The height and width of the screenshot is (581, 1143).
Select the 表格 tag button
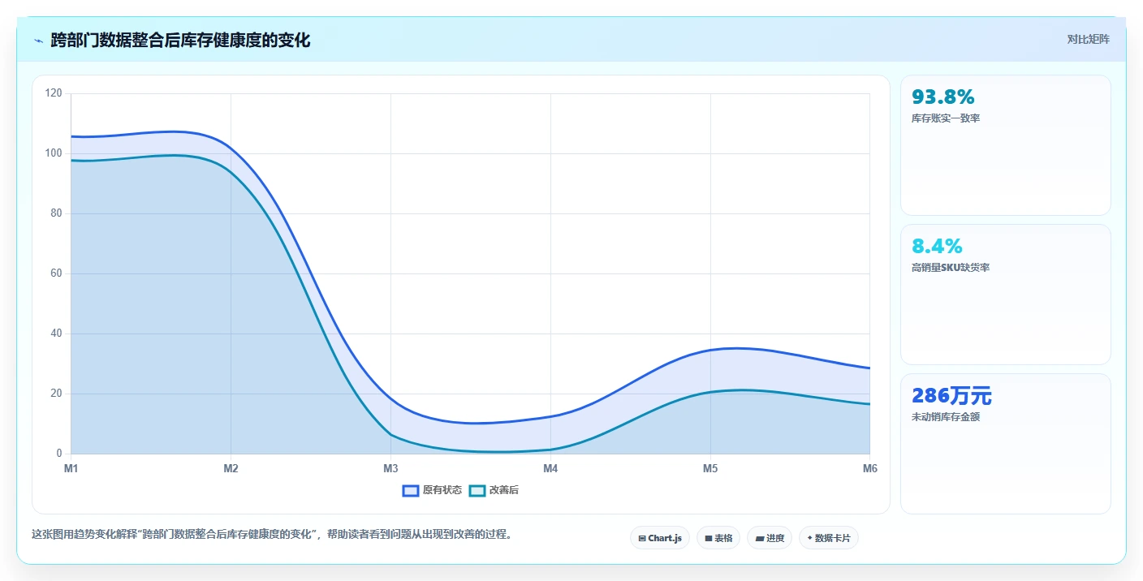(718, 538)
